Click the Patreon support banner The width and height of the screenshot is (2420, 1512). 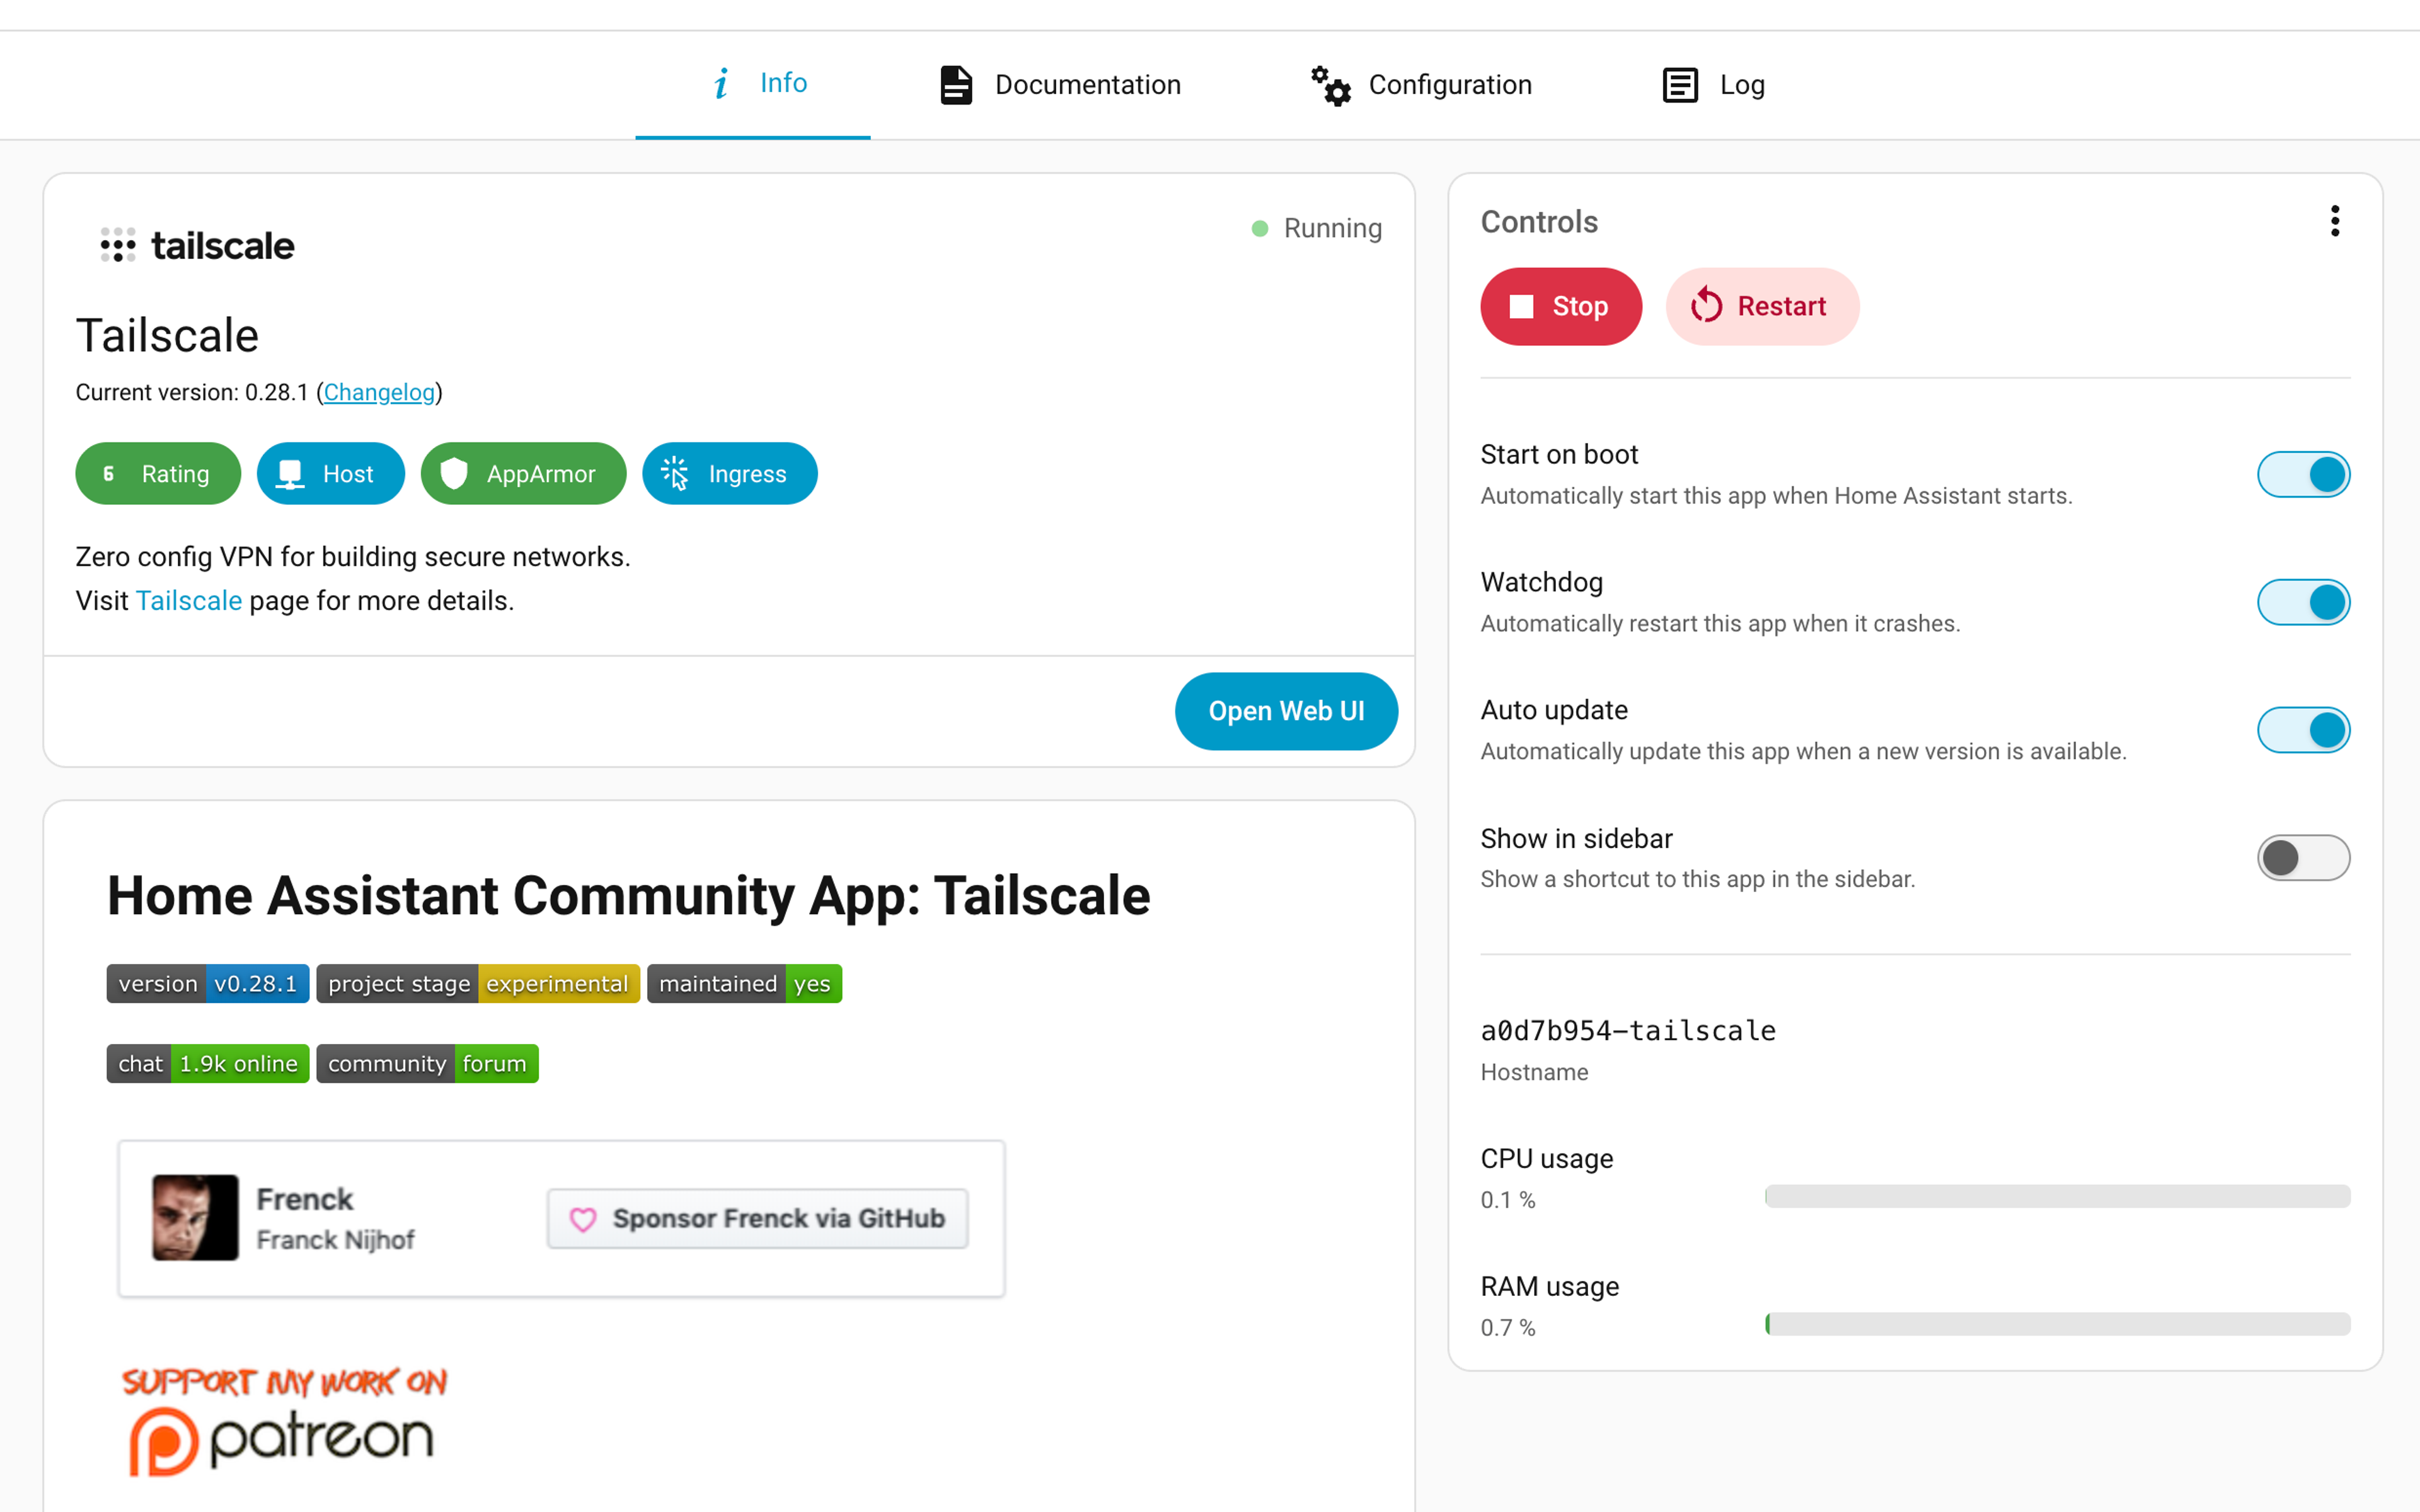(284, 1421)
